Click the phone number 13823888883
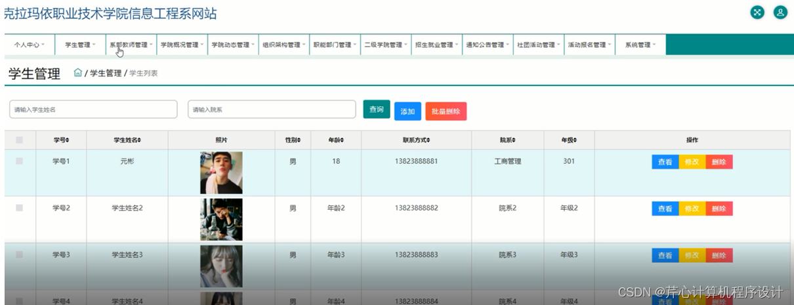This screenshot has height=305, width=794. point(416,254)
